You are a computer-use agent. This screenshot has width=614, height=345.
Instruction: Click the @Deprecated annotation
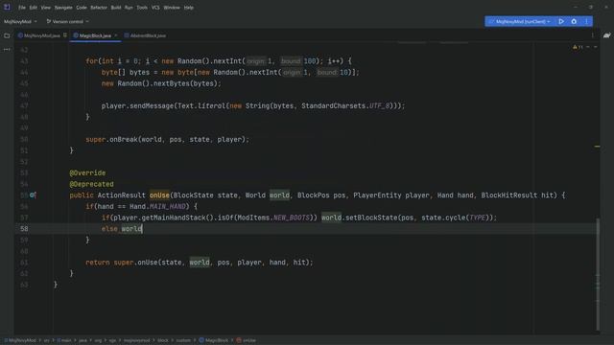[91, 184]
